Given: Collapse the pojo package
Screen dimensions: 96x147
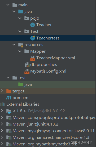Looking at the screenshot, I should (20, 18).
